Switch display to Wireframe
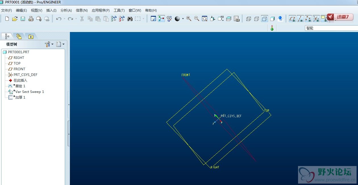The image size is (358, 185). tap(249, 19)
